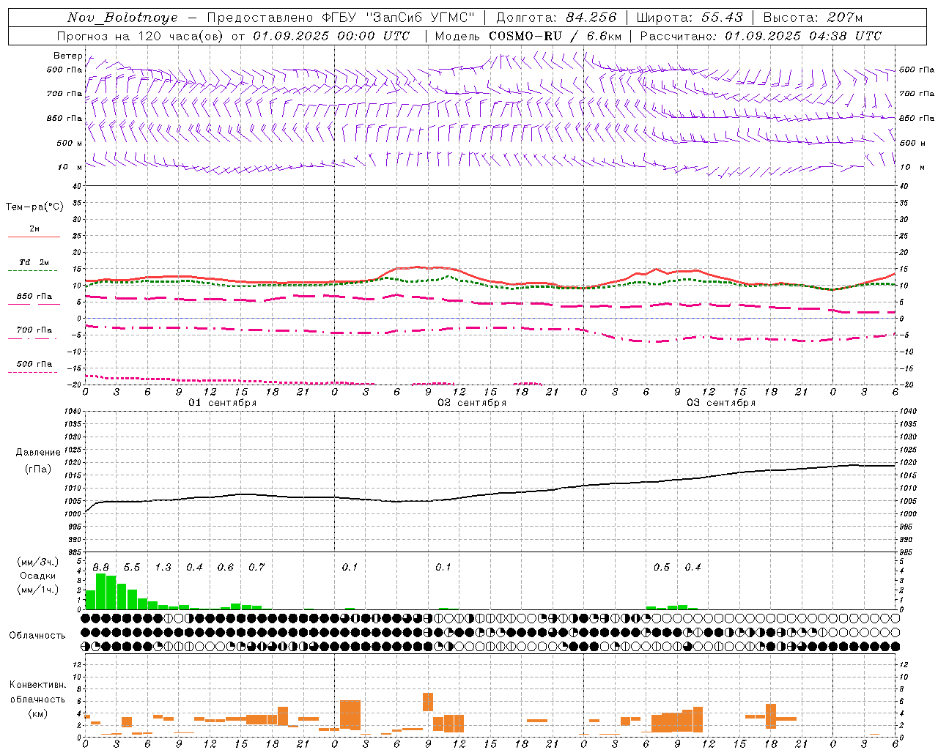Click the 8.8 precipitation total
Image resolution: width=938 pixels, height=750 pixels.
click(x=101, y=567)
